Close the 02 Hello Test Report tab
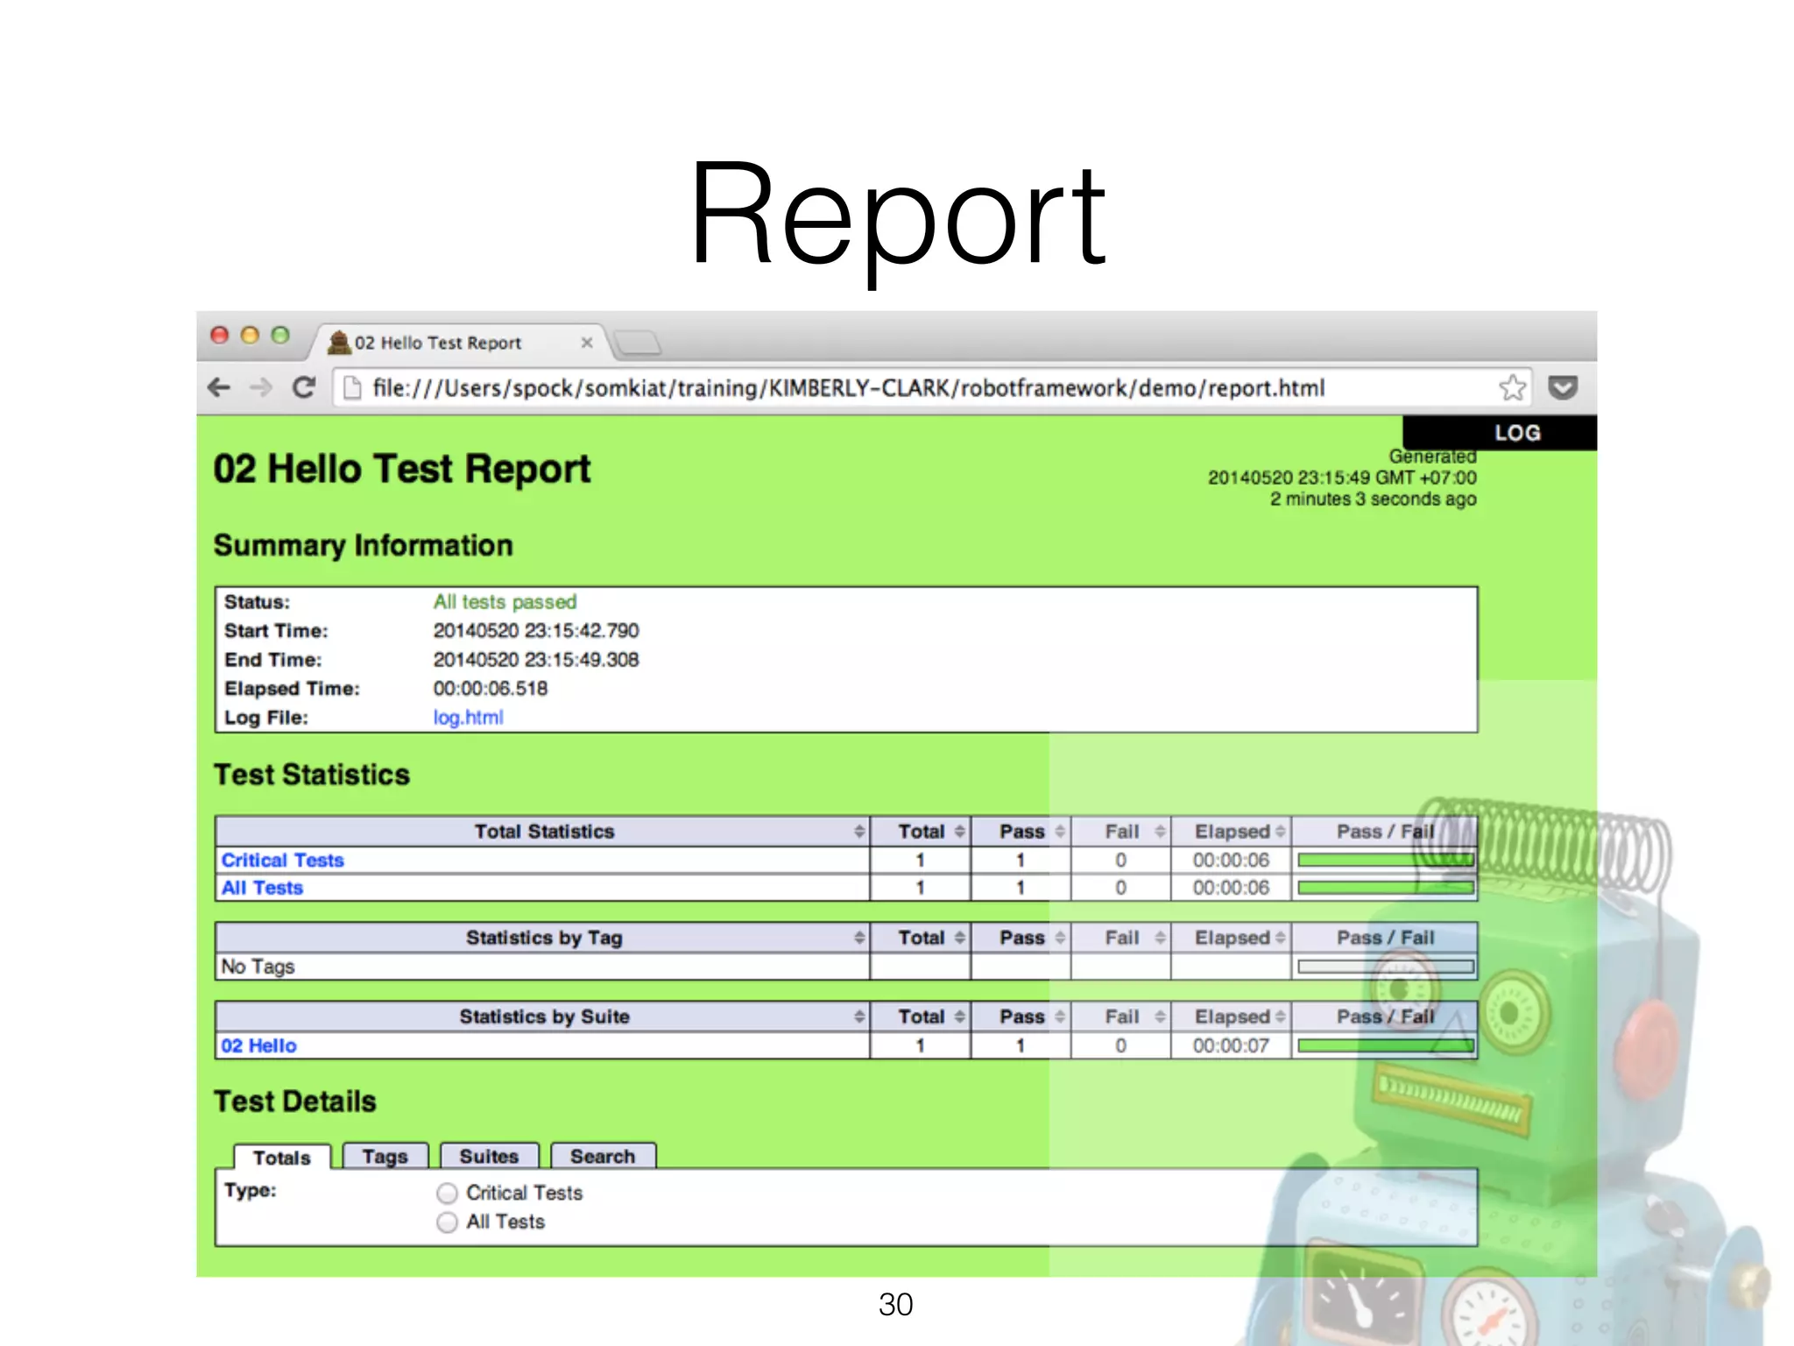This screenshot has width=1794, height=1346. pyautogui.click(x=587, y=343)
